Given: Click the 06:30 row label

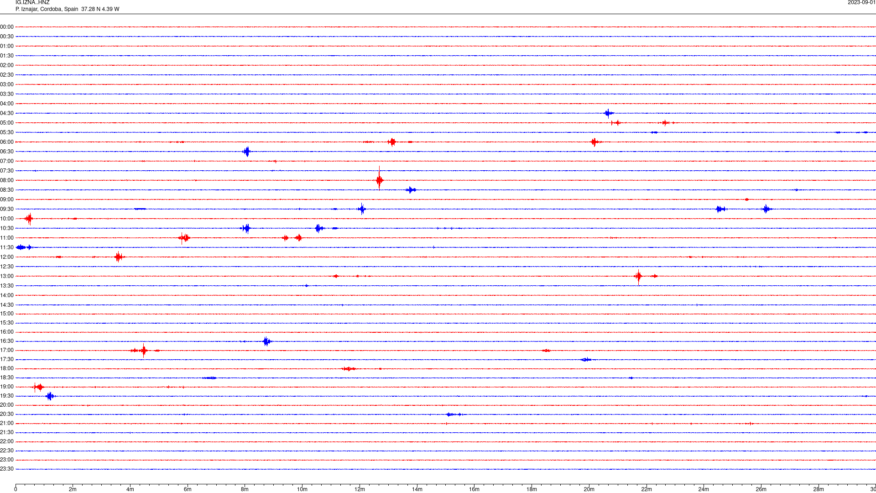Looking at the screenshot, I should 7,152.
